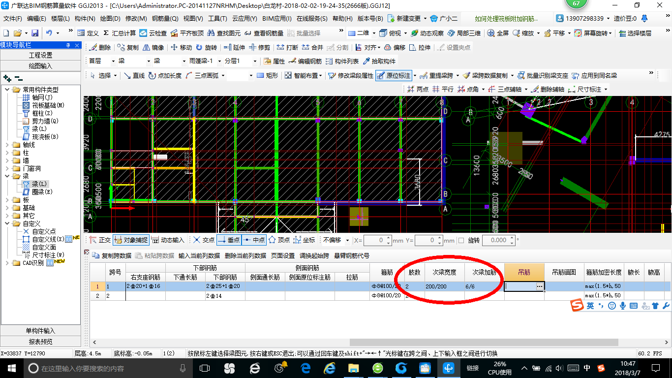Click 复制跨数据 button
This screenshot has height=378, width=672.
[x=112, y=255]
